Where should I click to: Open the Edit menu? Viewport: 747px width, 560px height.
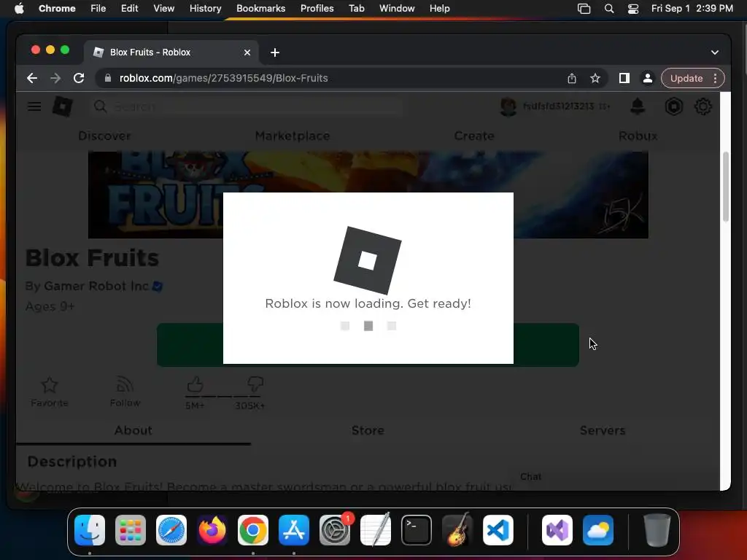click(129, 9)
